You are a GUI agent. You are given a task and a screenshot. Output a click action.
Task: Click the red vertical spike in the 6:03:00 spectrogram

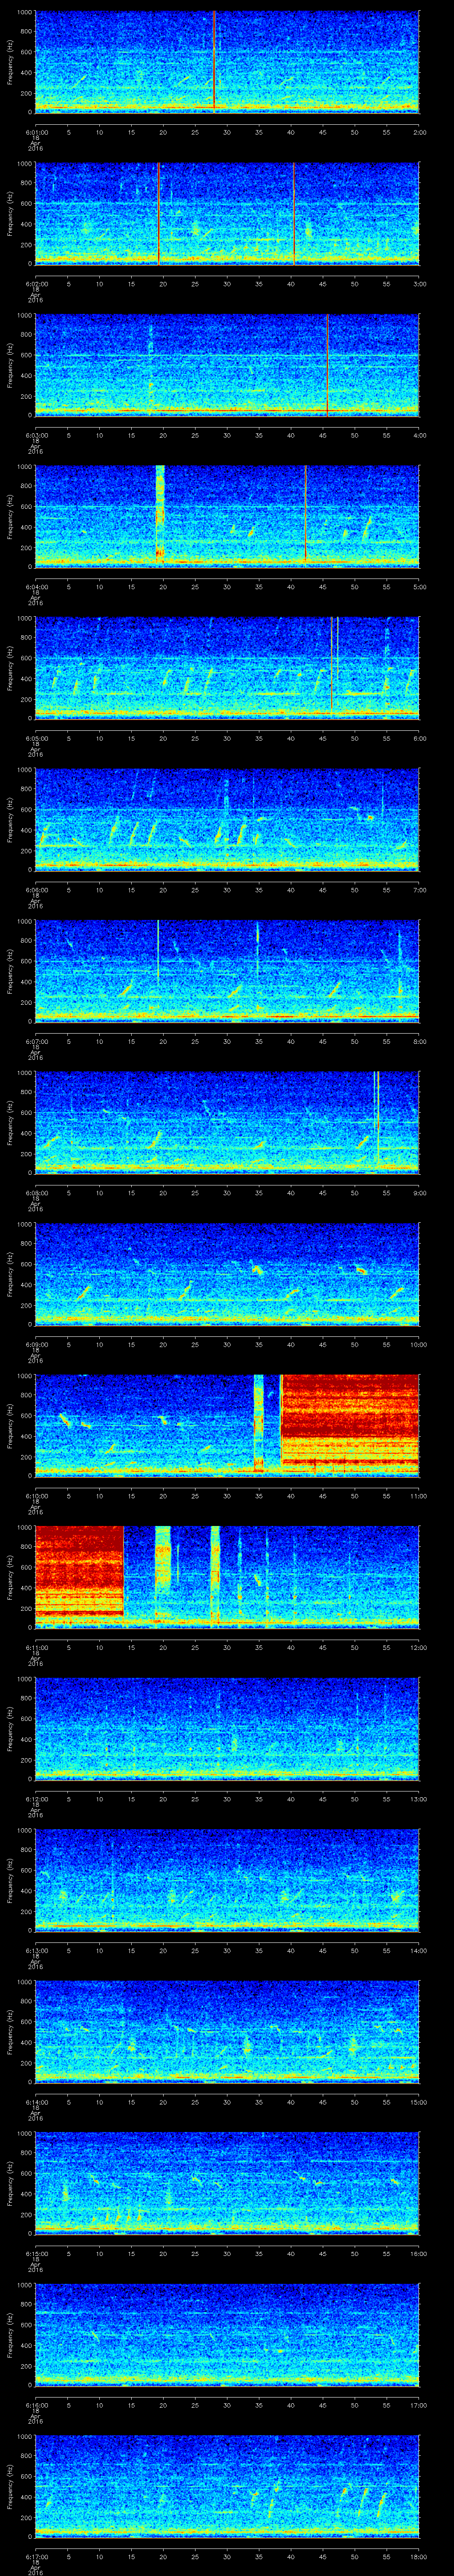[x=327, y=364]
